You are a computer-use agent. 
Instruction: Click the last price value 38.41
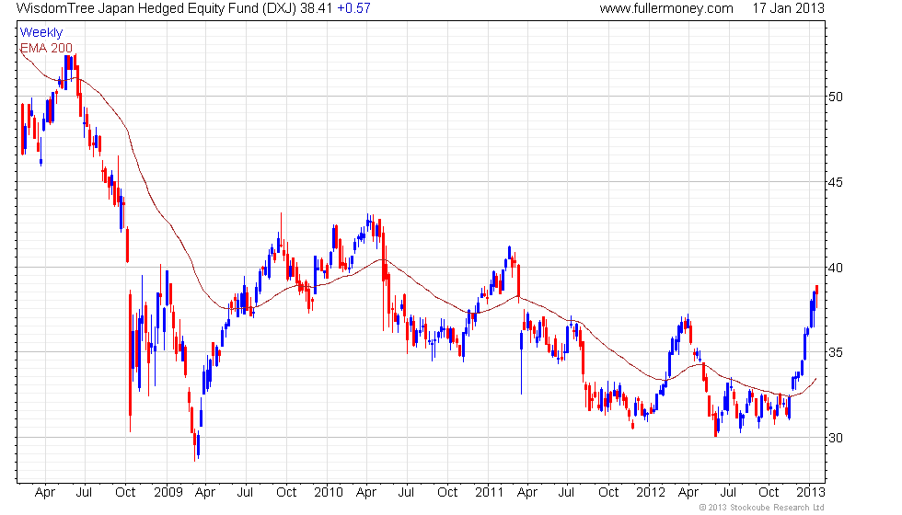coord(317,8)
